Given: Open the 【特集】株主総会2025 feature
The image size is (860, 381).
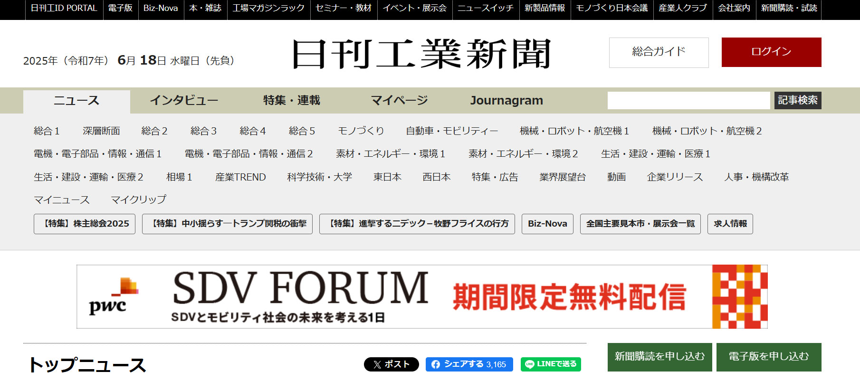Looking at the screenshot, I should 85,224.
